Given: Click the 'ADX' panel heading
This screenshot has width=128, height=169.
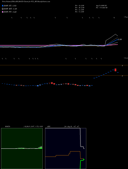Looking at the screenshot, I should click(49, 126).
